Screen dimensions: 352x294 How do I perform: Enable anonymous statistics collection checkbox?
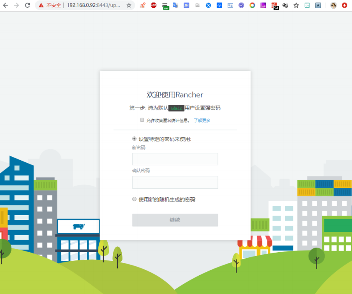coord(142,120)
